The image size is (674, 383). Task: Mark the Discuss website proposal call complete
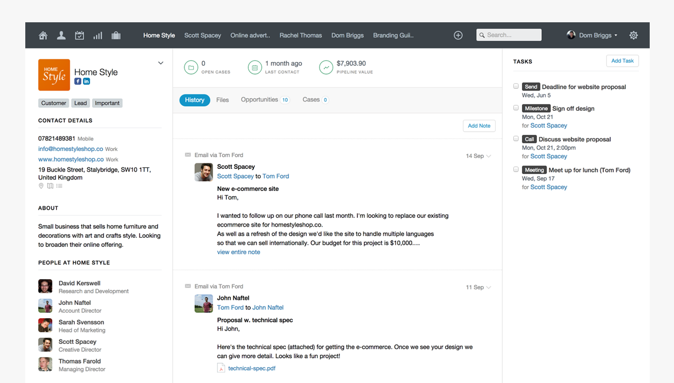516,139
